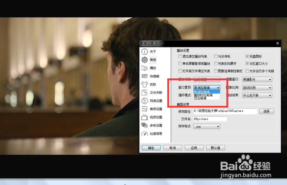The height and width of the screenshot is (185, 287).
Task: Toggle 单击屏幕暂停或播放 checkbox
Action: 180,64
